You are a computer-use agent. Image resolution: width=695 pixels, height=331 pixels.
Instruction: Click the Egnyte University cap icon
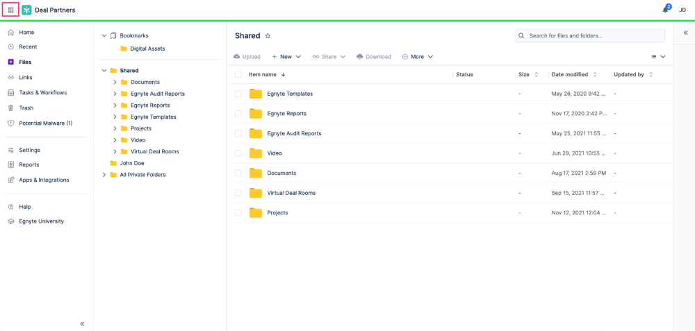click(11, 221)
